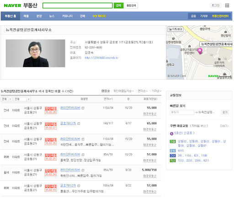
Task: Click the NAVER logo
Action: [12, 5]
